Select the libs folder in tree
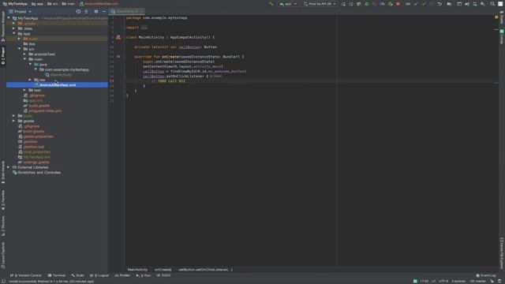Viewport: 505px width, 284px height. (29, 44)
